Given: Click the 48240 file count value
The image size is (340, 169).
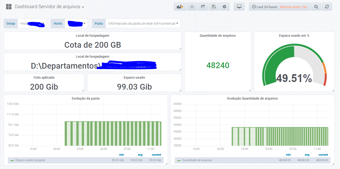Looking at the screenshot, I should click(218, 65).
